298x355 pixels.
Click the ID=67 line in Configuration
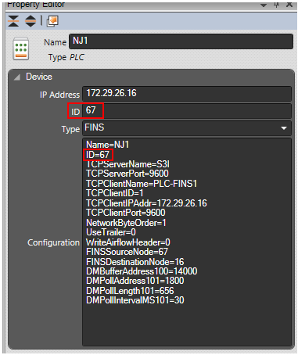[98, 155]
